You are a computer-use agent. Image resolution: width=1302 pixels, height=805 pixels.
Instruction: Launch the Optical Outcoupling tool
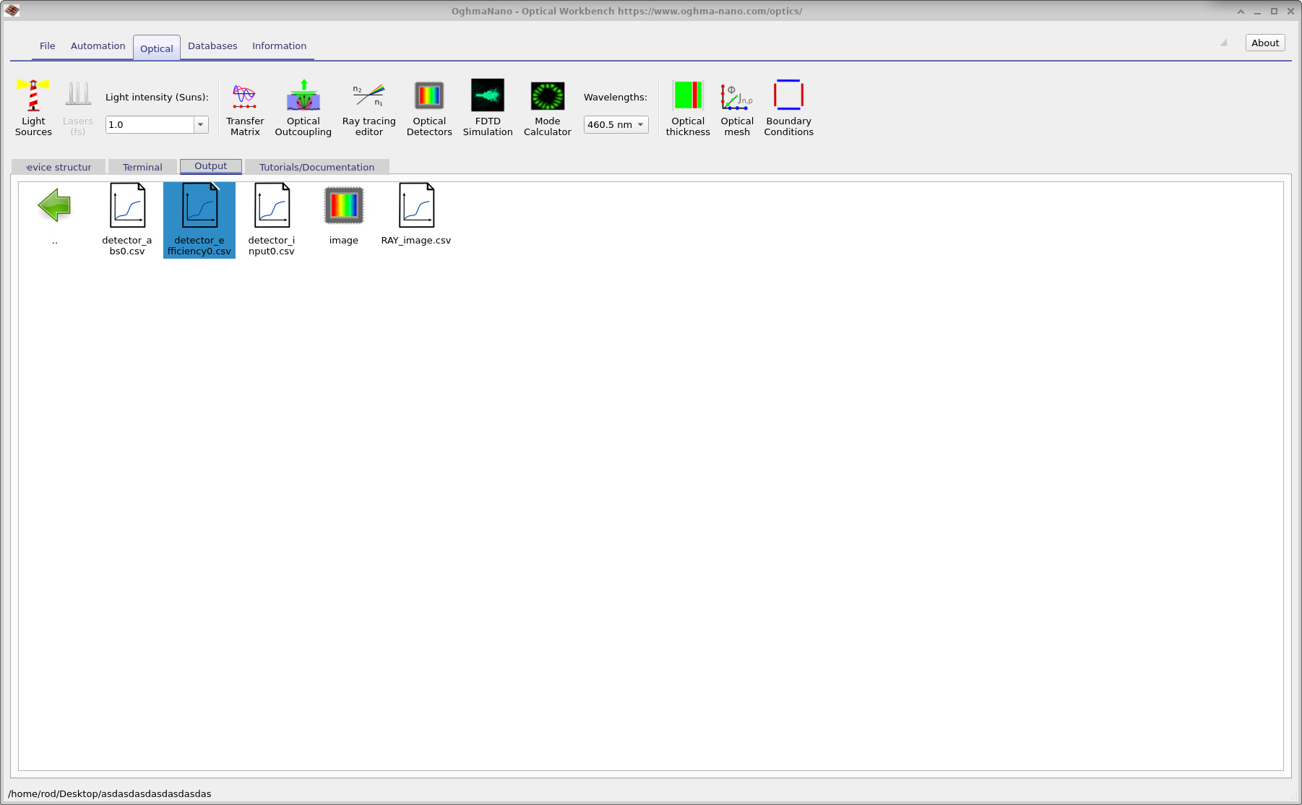pos(303,108)
